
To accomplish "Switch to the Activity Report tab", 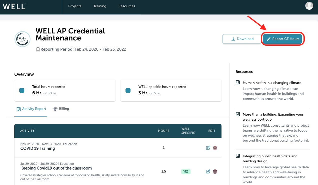I will coord(31,109).
